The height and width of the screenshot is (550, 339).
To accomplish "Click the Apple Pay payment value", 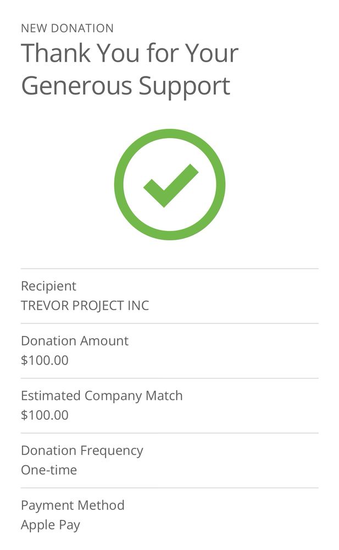I will [x=51, y=525].
